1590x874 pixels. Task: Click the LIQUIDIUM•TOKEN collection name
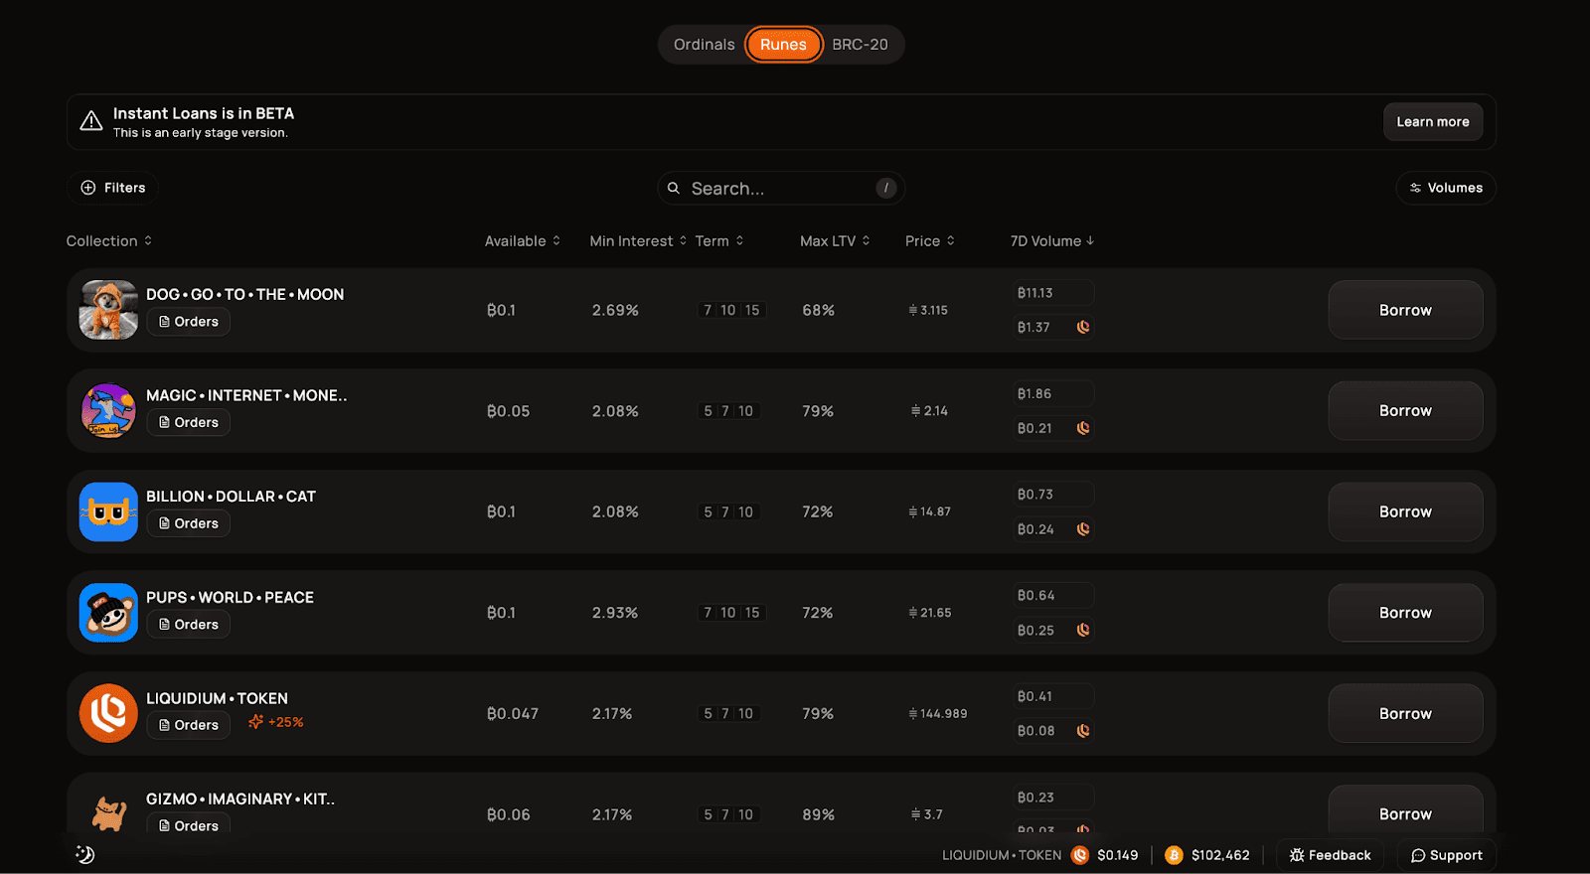point(217,699)
